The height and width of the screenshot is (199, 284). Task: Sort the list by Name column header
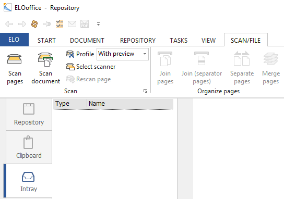pos(130,104)
